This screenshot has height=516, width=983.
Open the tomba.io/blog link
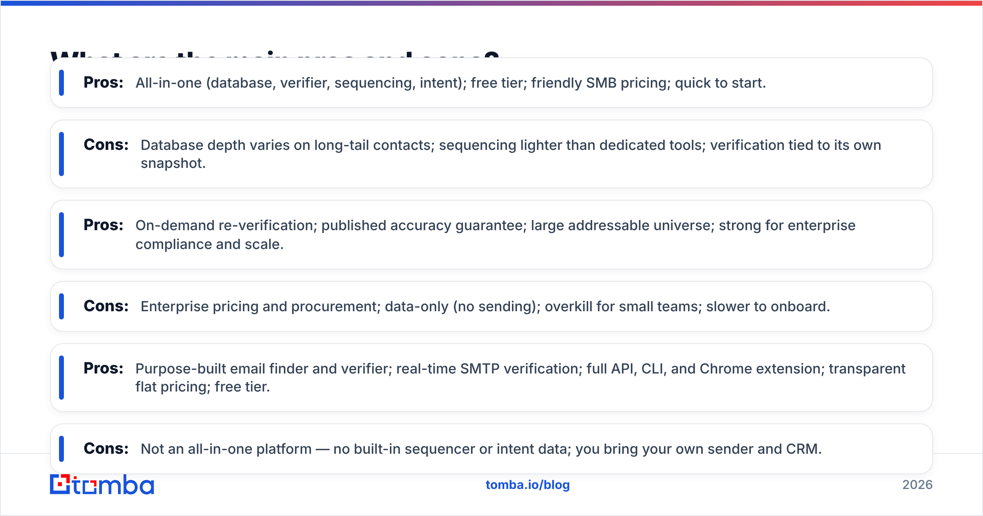click(x=528, y=485)
